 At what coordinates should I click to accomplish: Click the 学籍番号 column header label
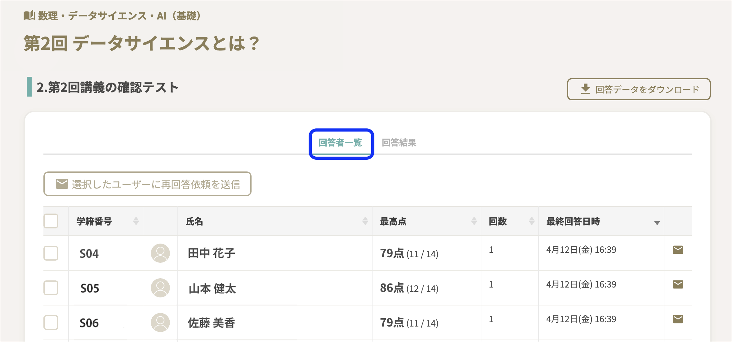(94, 221)
